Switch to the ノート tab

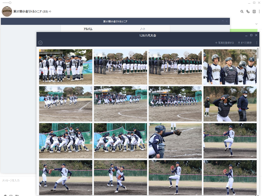142,29
